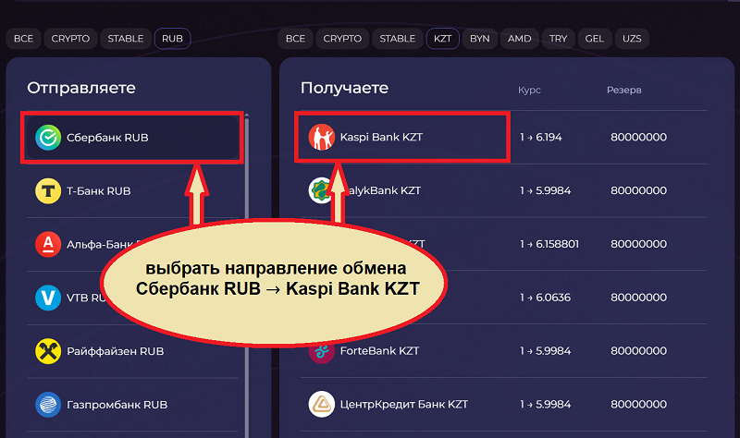Select the RUB currency filter
The width and height of the screenshot is (740, 438).
click(x=172, y=39)
